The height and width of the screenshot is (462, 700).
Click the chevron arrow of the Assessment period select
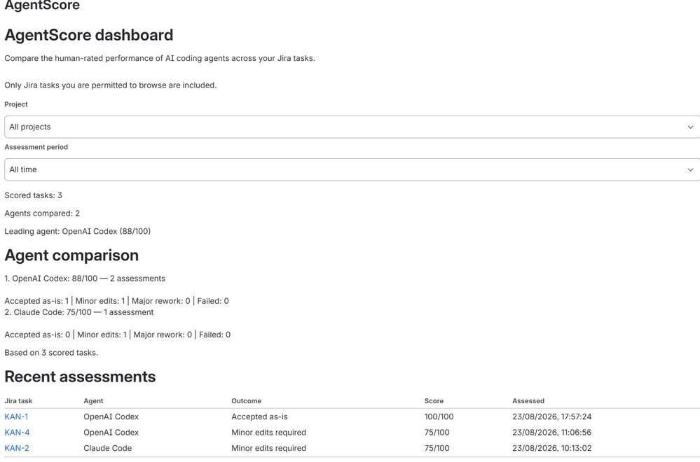(690, 170)
